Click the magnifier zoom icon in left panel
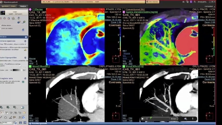 point(24,22)
